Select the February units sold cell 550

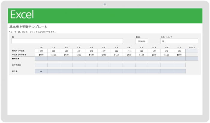(54, 51)
